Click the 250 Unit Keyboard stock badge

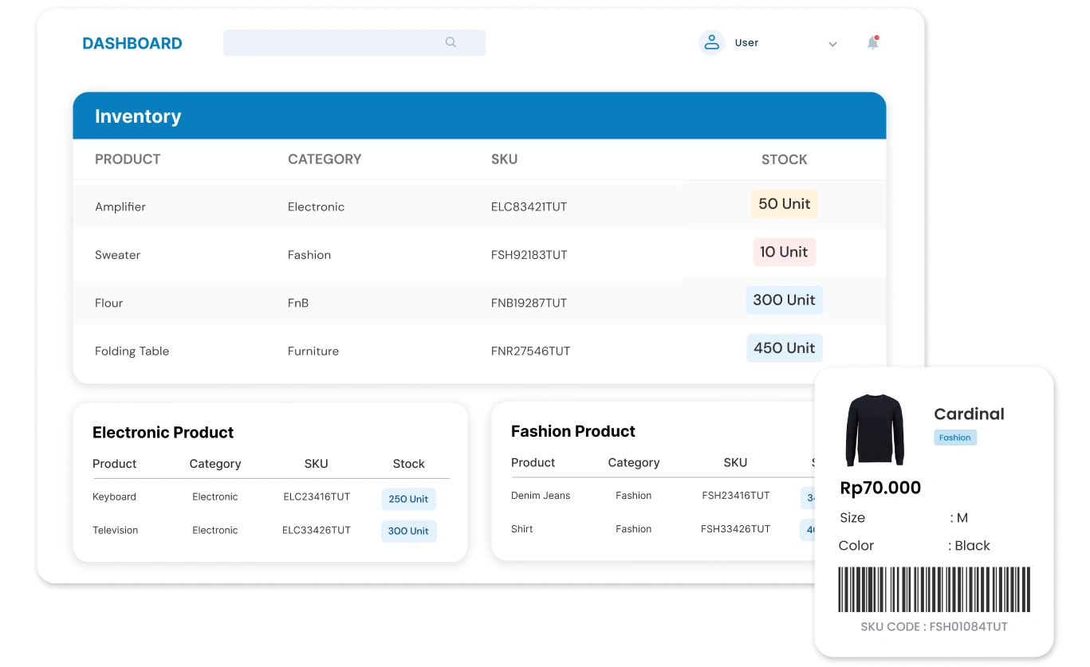click(408, 499)
